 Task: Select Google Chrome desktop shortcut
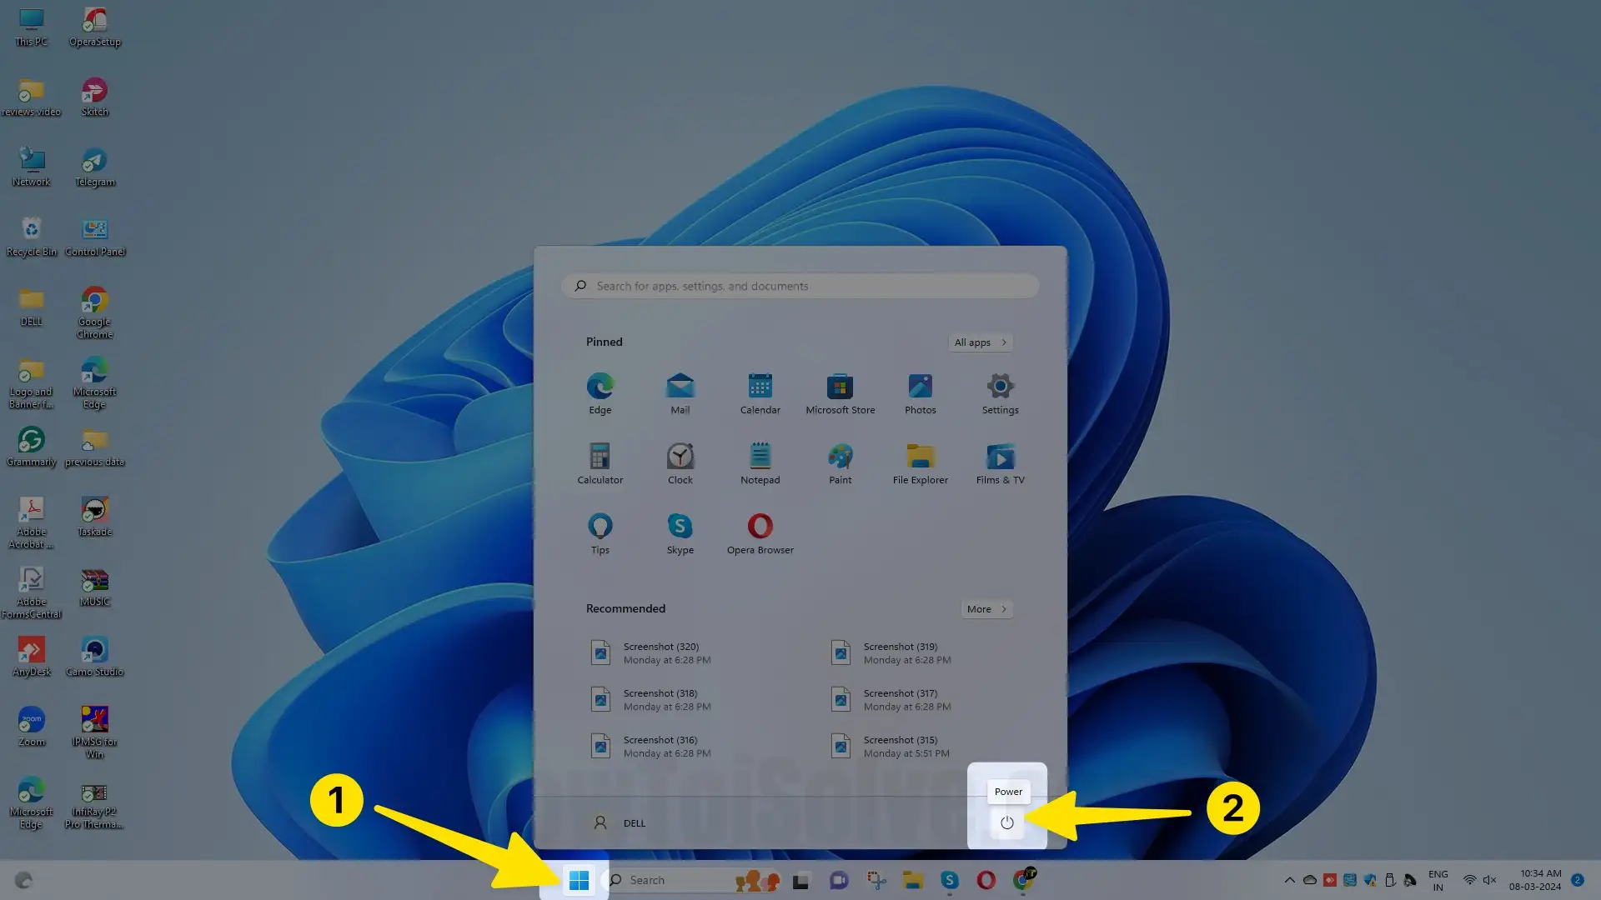[x=95, y=313]
